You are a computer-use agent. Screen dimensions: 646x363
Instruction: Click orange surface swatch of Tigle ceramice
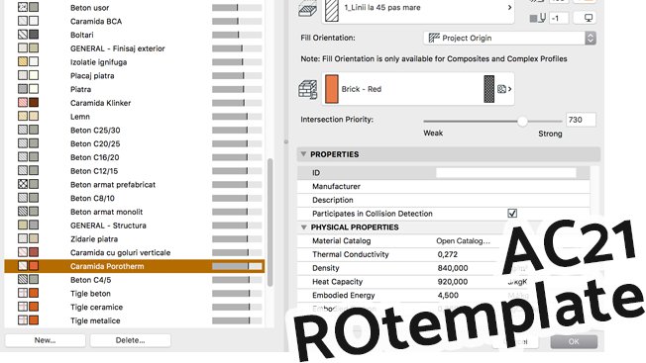point(34,307)
